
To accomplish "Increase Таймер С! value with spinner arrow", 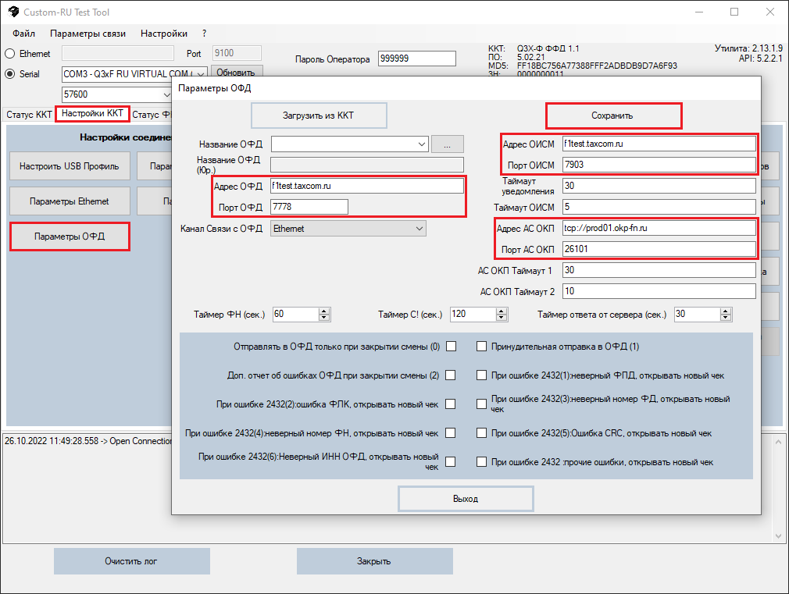I will point(502,311).
